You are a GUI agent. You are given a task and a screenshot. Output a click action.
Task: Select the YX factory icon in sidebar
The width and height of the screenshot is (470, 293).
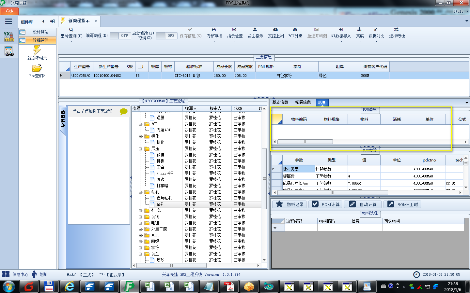(9, 36)
